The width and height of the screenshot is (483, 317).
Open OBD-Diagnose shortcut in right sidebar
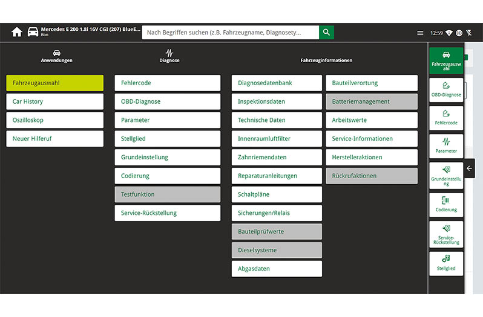tap(446, 88)
